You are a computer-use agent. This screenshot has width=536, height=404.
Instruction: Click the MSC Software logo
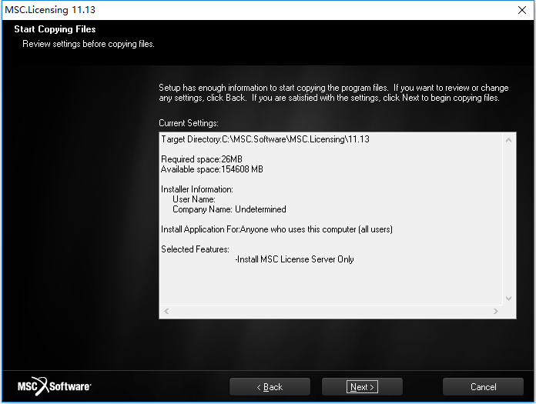55,386
